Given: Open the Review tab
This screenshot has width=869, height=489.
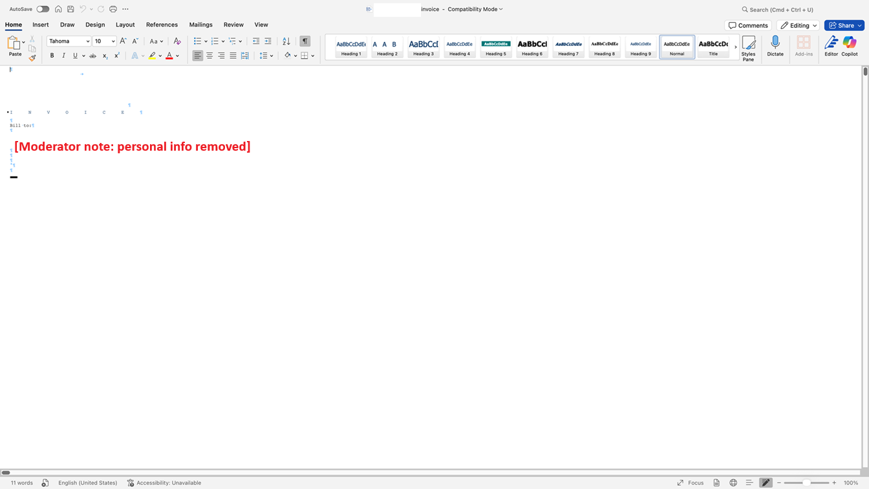Looking at the screenshot, I should [233, 25].
